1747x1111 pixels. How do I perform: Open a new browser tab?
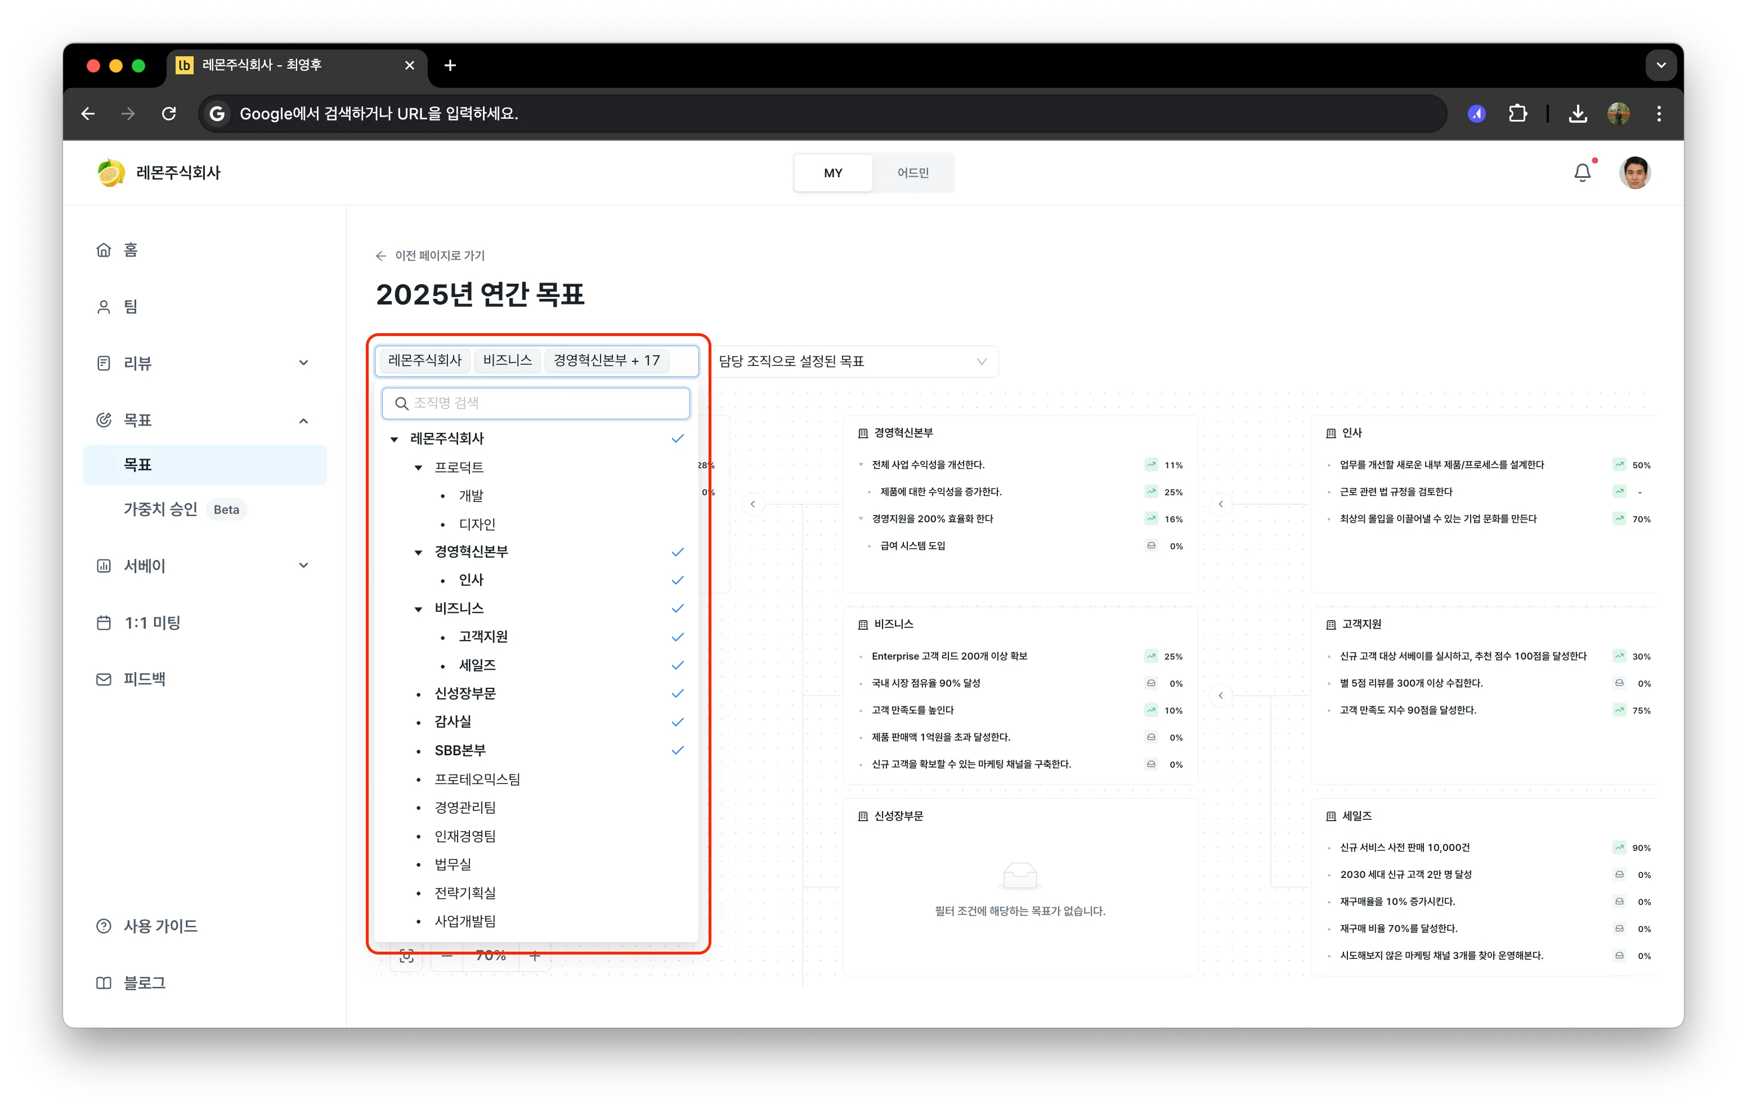coord(450,65)
